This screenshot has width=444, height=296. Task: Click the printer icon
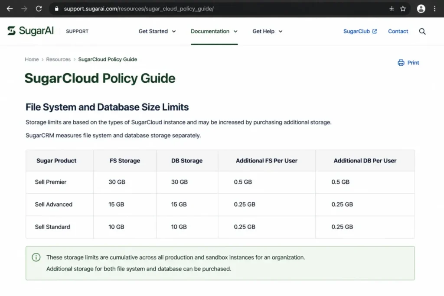(x=401, y=62)
